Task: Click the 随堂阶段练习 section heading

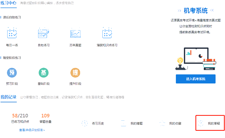Action: tap(12, 58)
